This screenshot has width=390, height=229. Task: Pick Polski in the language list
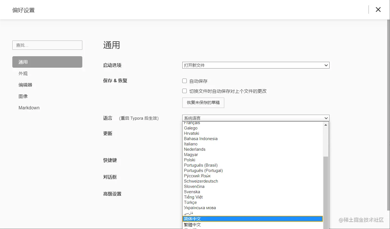(253, 160)
